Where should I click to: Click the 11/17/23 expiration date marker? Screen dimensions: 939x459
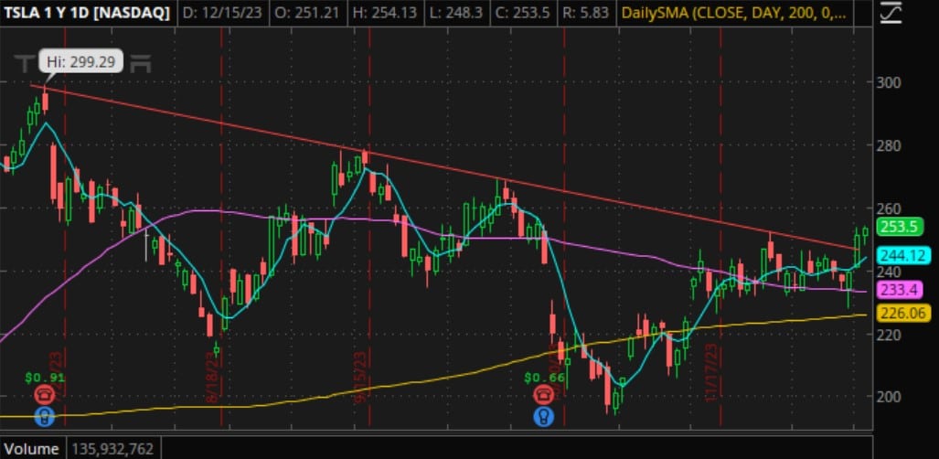point(711,373)
